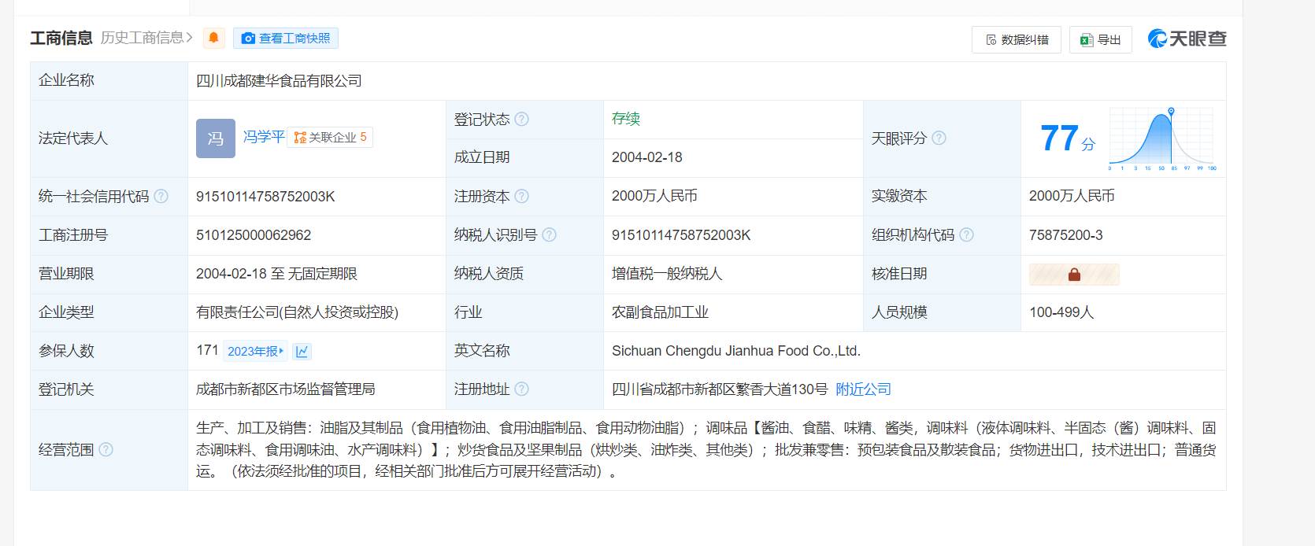Viewport: 1315px width, 546px height.
Task: Click help icon next to 统一社会信用代码
Action: [161, 196]
